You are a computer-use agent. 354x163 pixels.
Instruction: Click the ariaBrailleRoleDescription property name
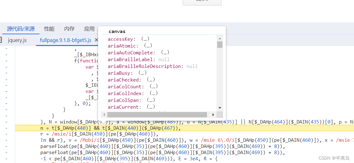[x=144, y=66]
